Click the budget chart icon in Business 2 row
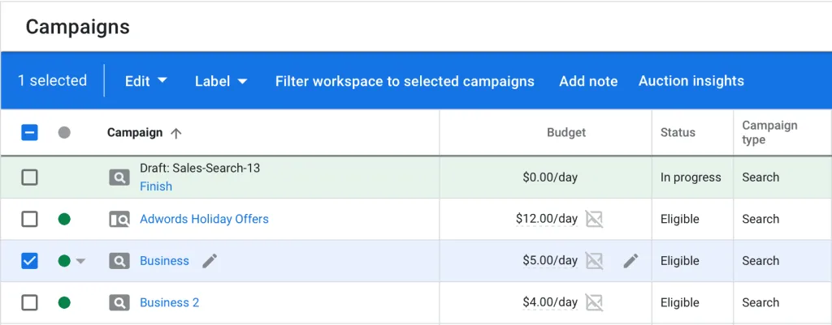This screenshot has height=325, width=832. [595, 303]
